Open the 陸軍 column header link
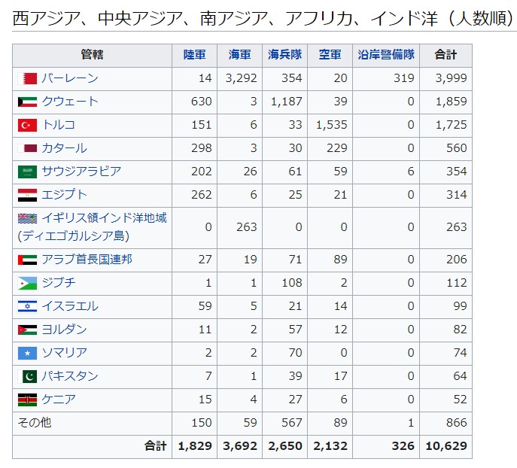 [194, 55]
